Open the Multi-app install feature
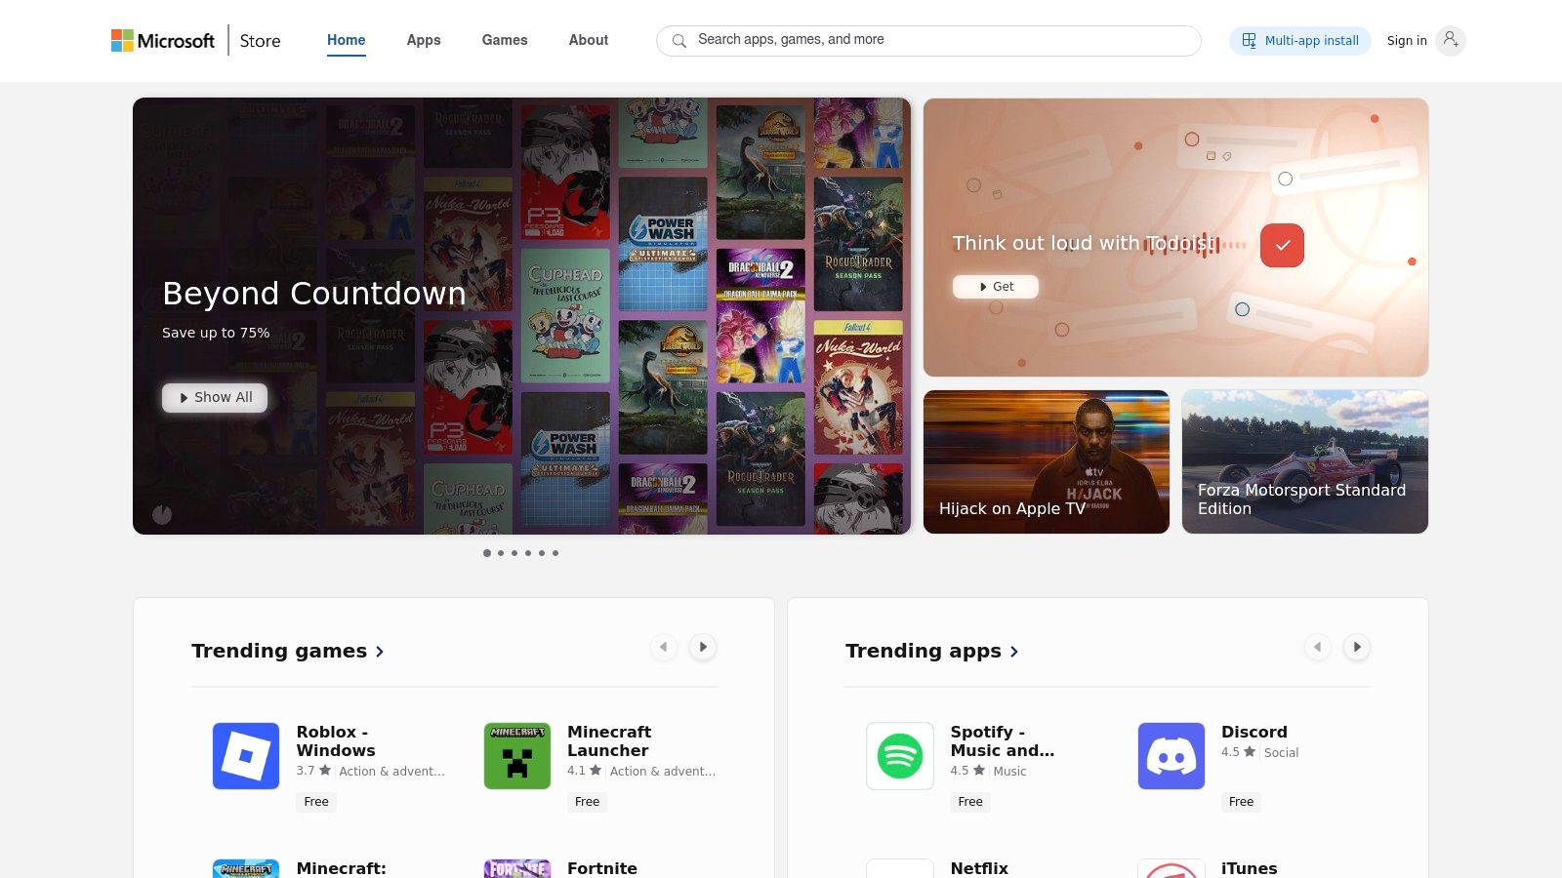The height and width of the screenshot is (878, 1562). point(1299,40)
